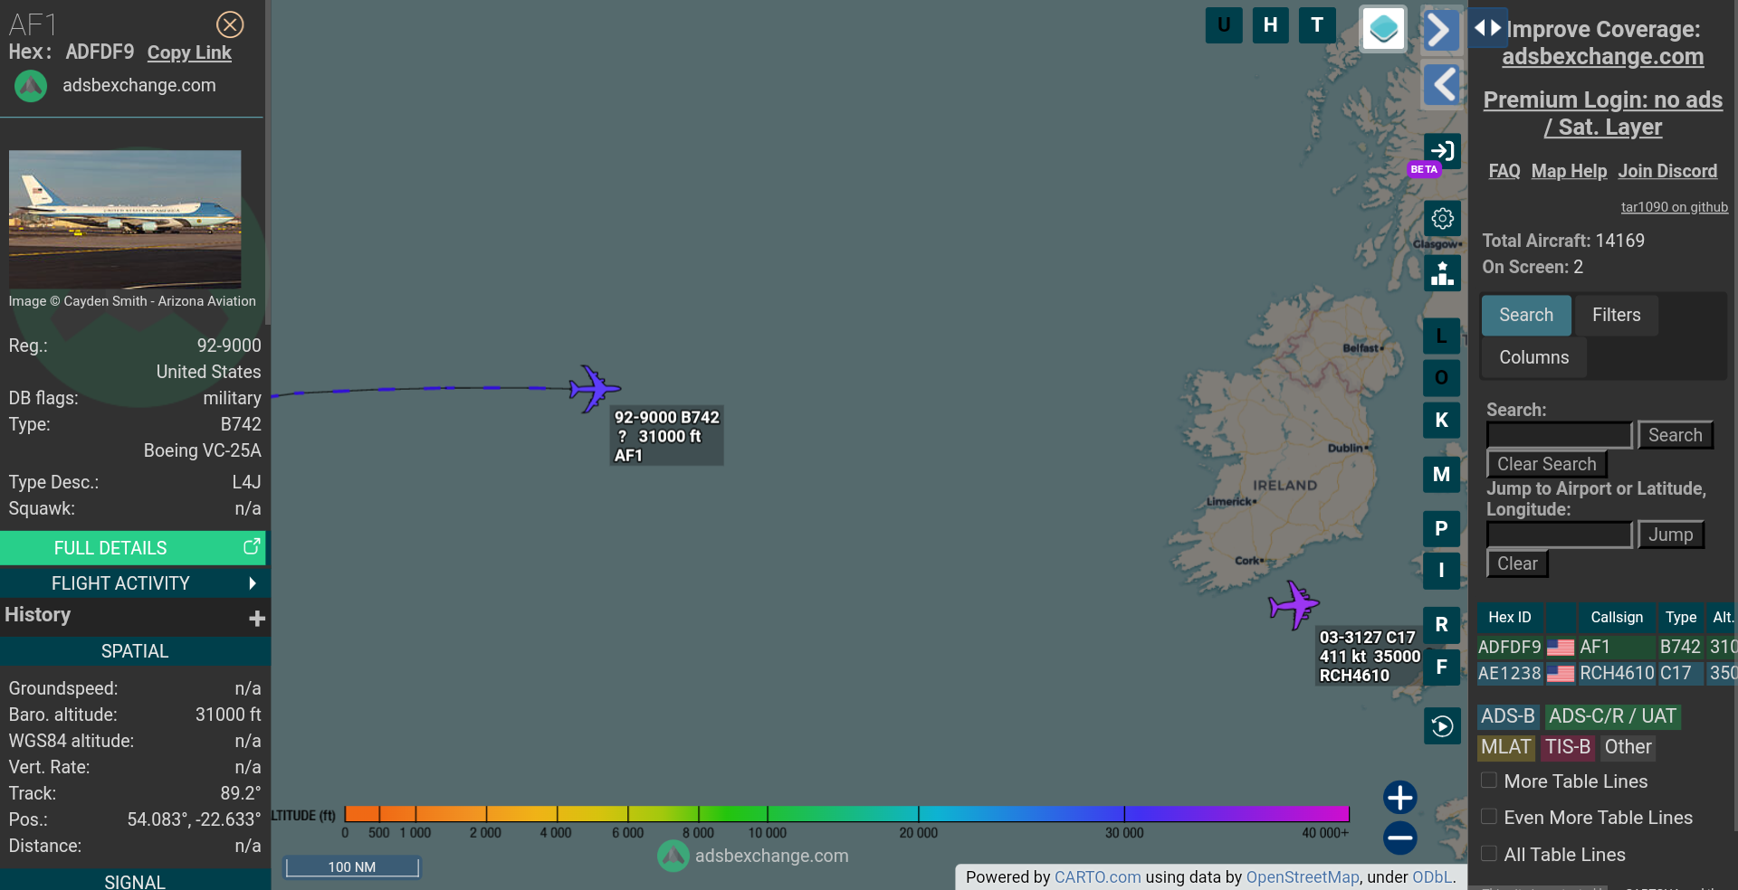Open Premium Login no ads link
The width and height of the screenshot is (1738, 890).
(1602, 113)
